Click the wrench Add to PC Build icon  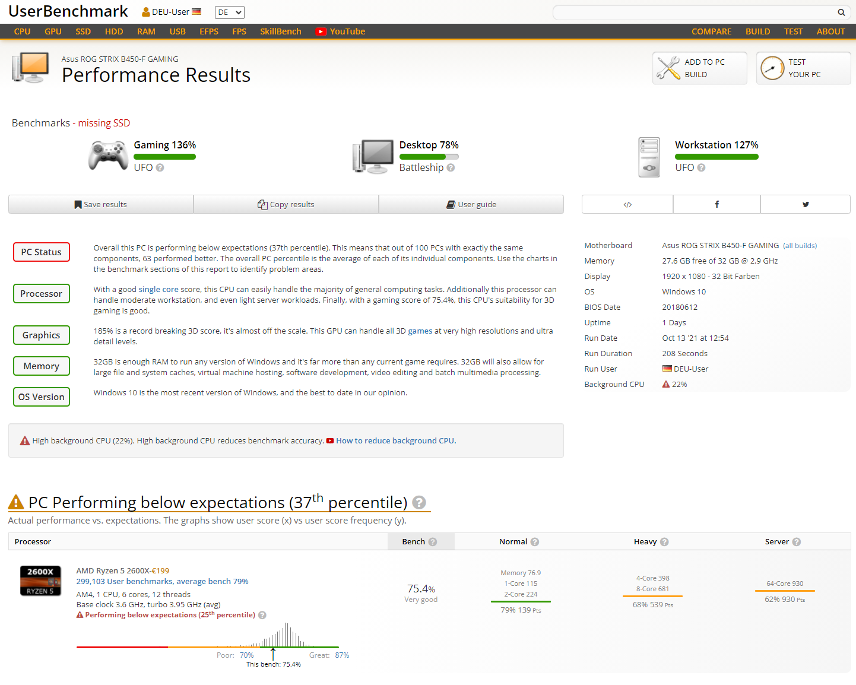[x=668, y=68]
